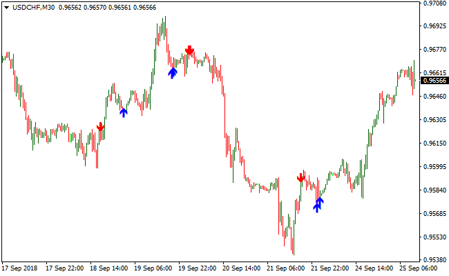Open the chart dropdown triangle beside USDCHF
449x276 pixels.
pyautogui.click(x=7, y=8)
